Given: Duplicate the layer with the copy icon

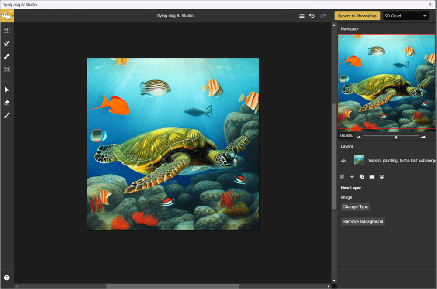Looking at the screenshot, I should [x=362, y=177].
